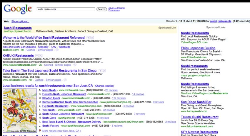This screenshot has width=250, height=136.
Task: Click comment bubble on sushiref.com result
Action: click(57, 50)
